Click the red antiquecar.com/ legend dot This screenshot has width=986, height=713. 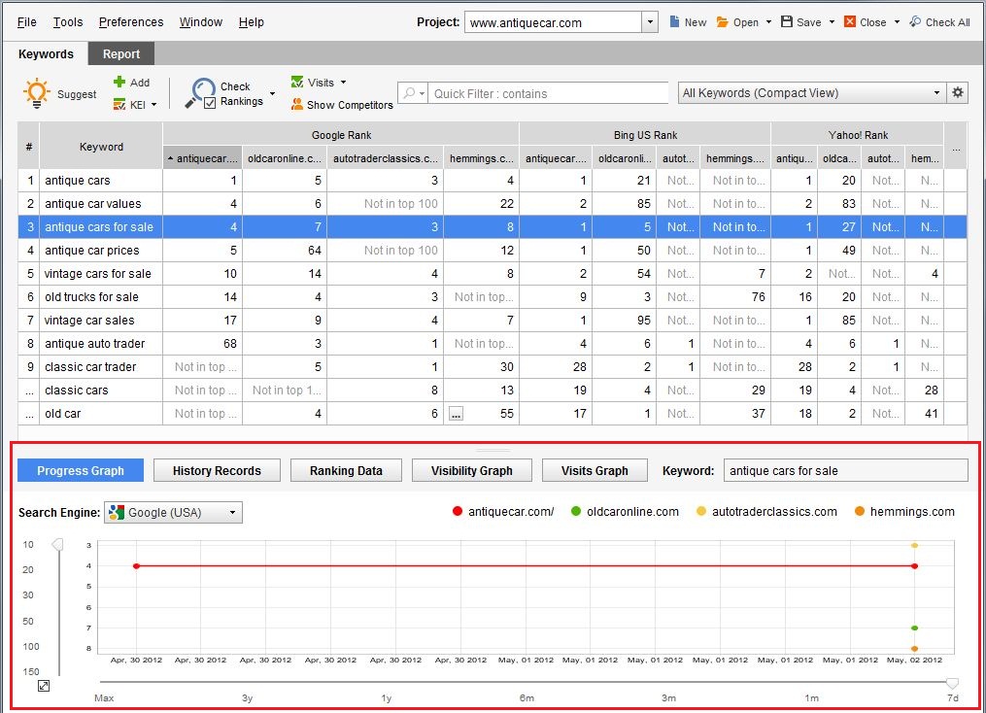[458, 511]
